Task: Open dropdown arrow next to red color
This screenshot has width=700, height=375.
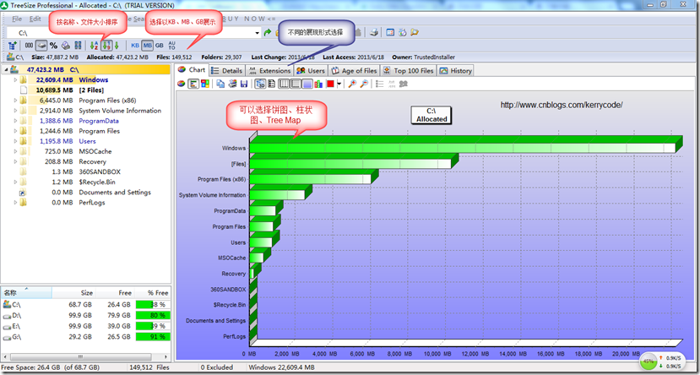Action: (339, 84)
